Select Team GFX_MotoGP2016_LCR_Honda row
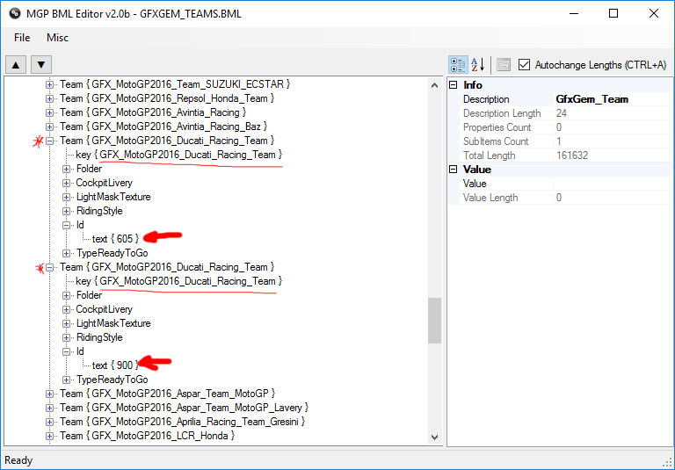Screen dimensions: 675x470 pyautogui.click(x=148, y=436)
